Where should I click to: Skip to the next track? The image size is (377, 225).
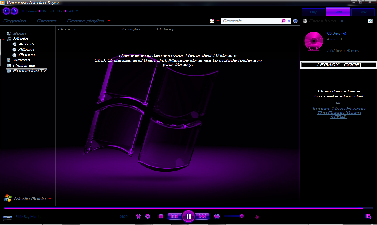pyautogui.click(x=202, y=216)
